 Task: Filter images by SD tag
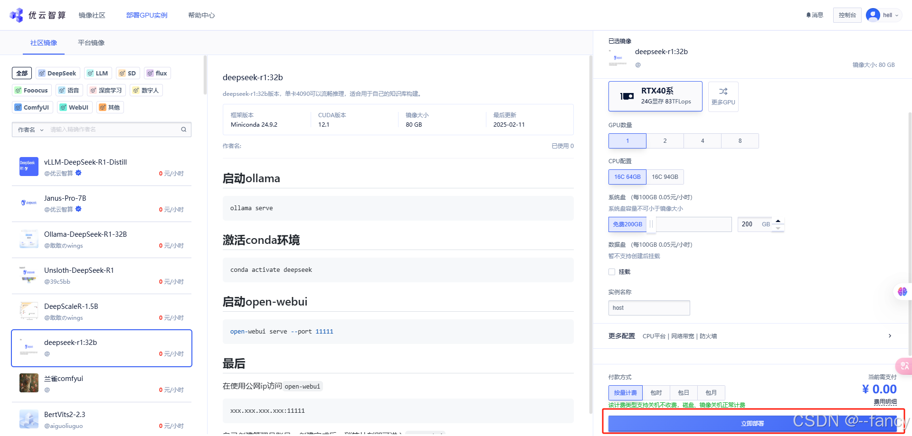pos(128,73)
